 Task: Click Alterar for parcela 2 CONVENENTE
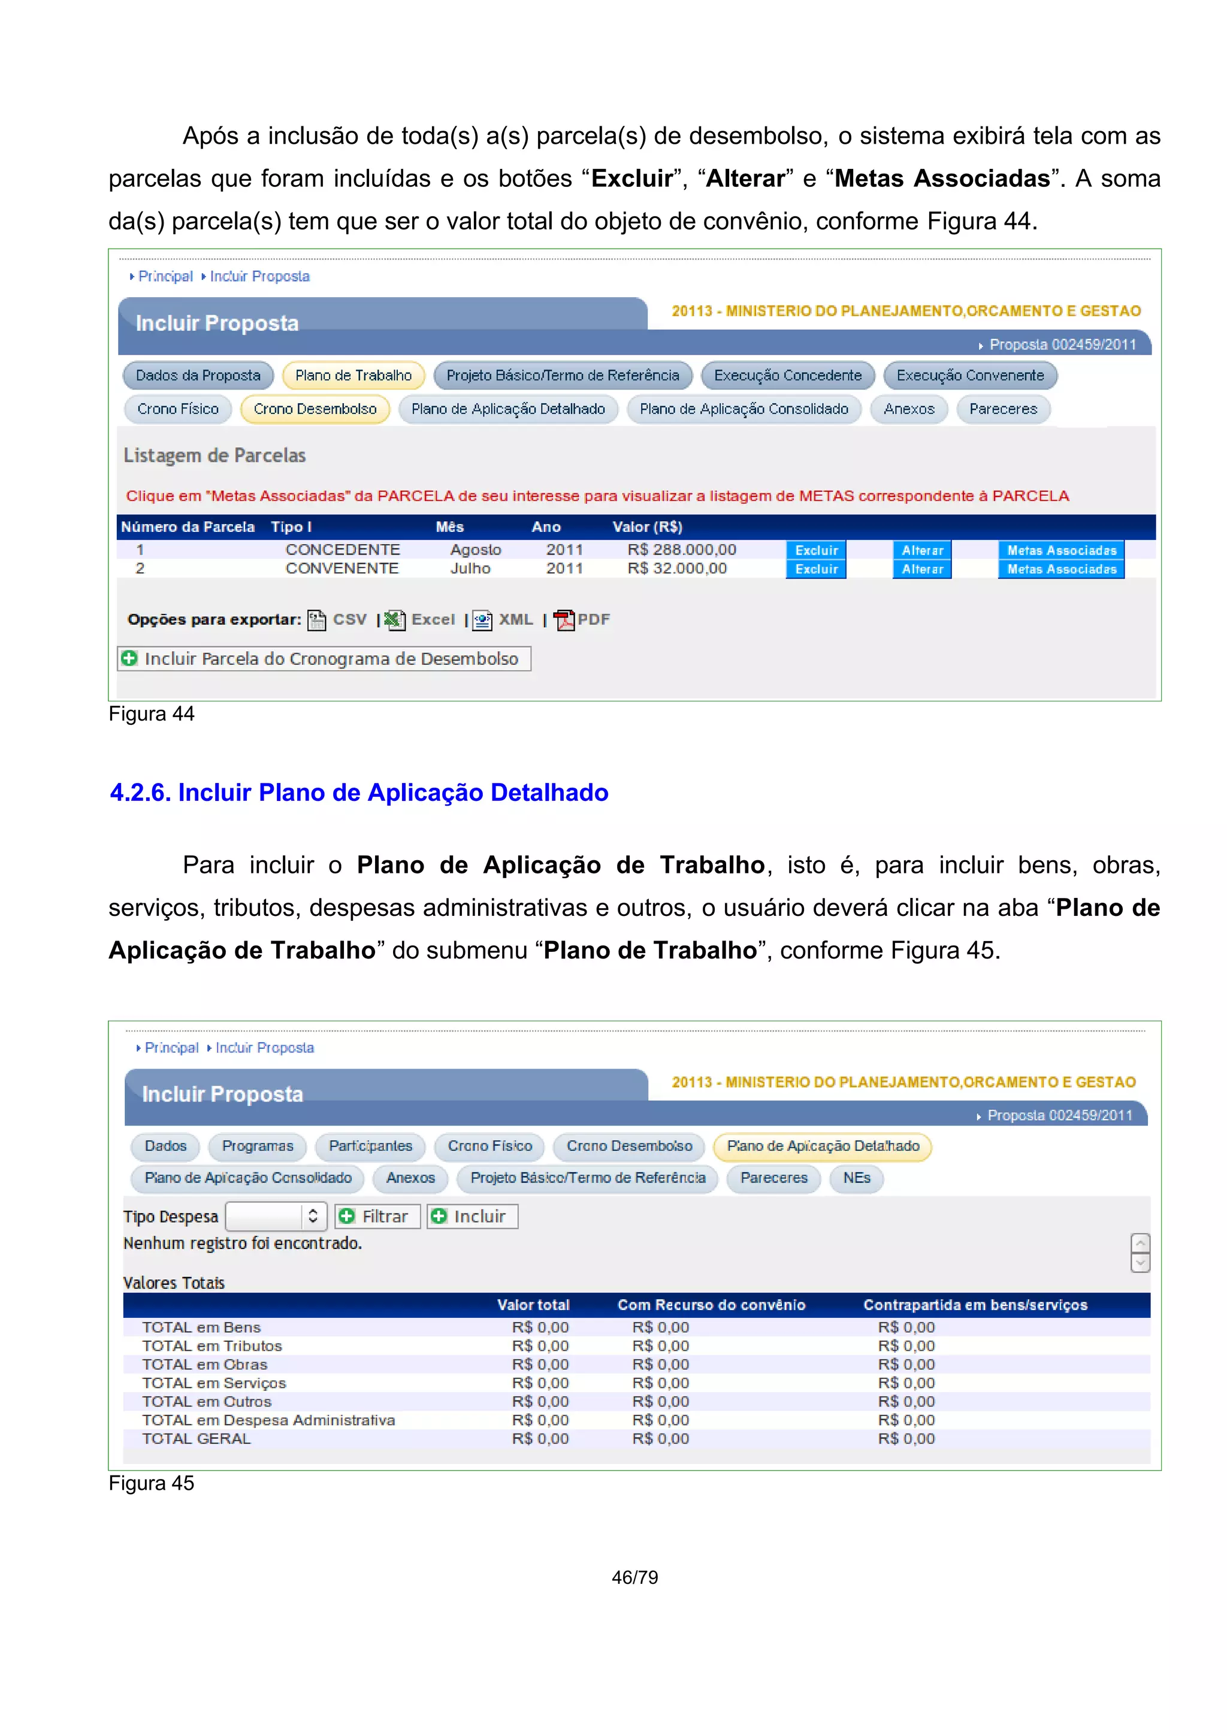[x=922, y=569]
